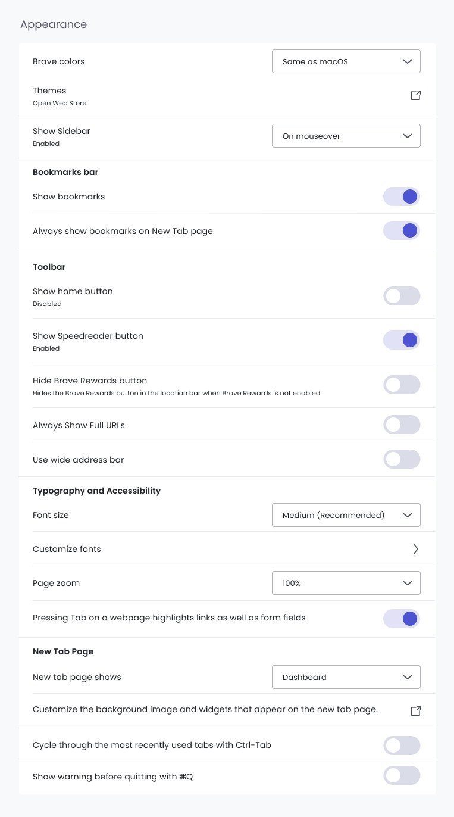Screen dimensions: 454x817
Task: Enable Hide Brave Rewards button
Action: [402, 385]
